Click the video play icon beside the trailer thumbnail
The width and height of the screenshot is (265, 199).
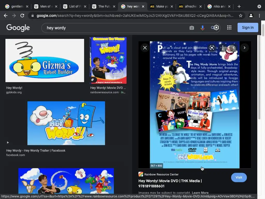[x=8, y=143]
